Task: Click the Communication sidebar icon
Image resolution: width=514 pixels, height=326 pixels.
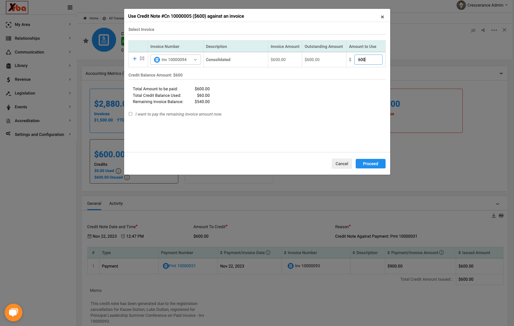Action: point(9,52)
